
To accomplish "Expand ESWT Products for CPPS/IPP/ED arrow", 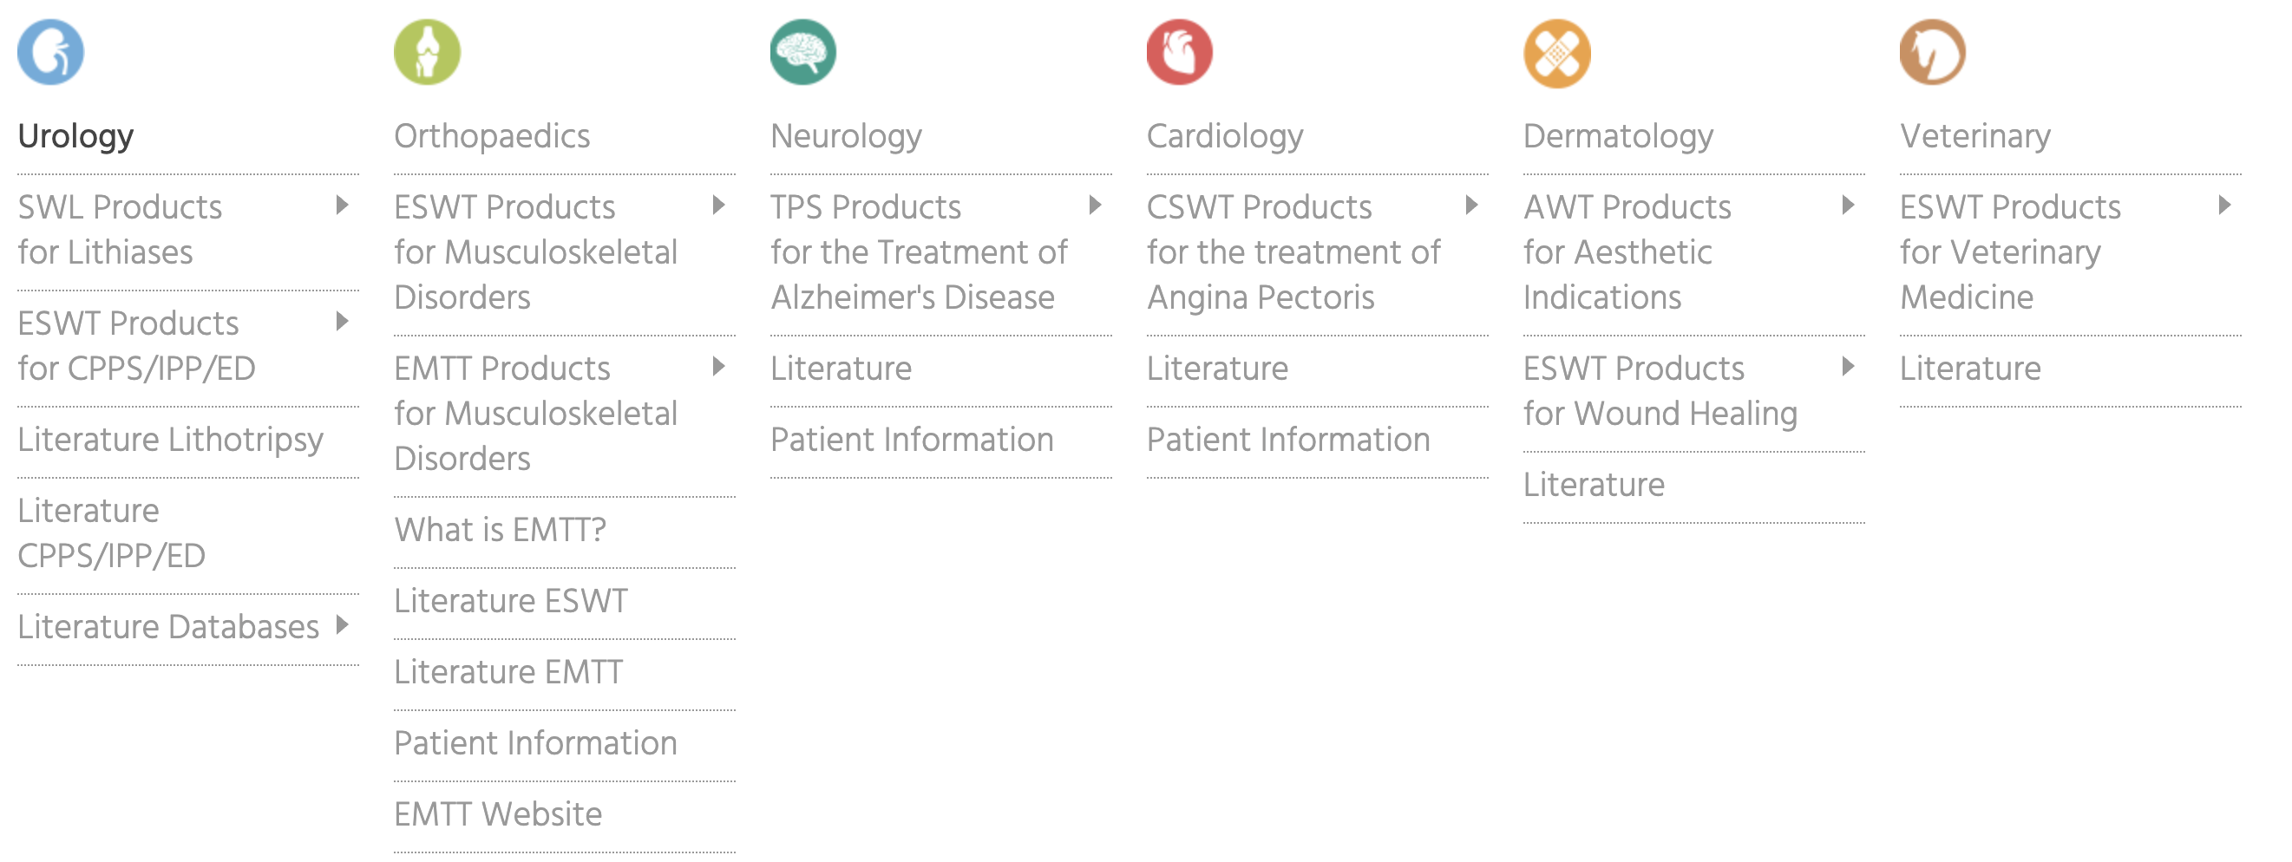I will pos(343,321).
